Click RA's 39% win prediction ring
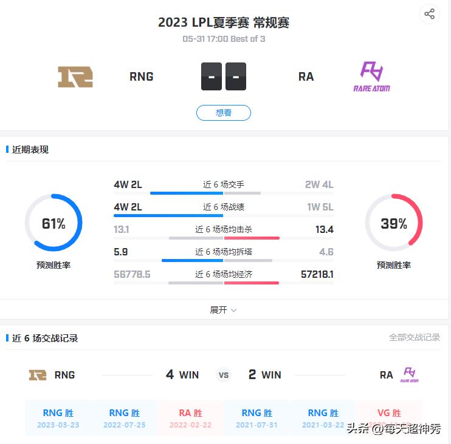The image size is (451, 444). coord(394,223)
